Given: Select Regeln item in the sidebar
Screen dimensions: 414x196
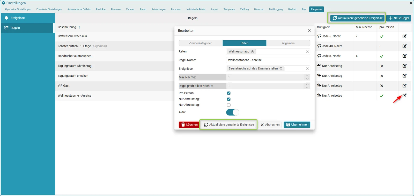Looking at the screenshot, I should coord(28,28).
